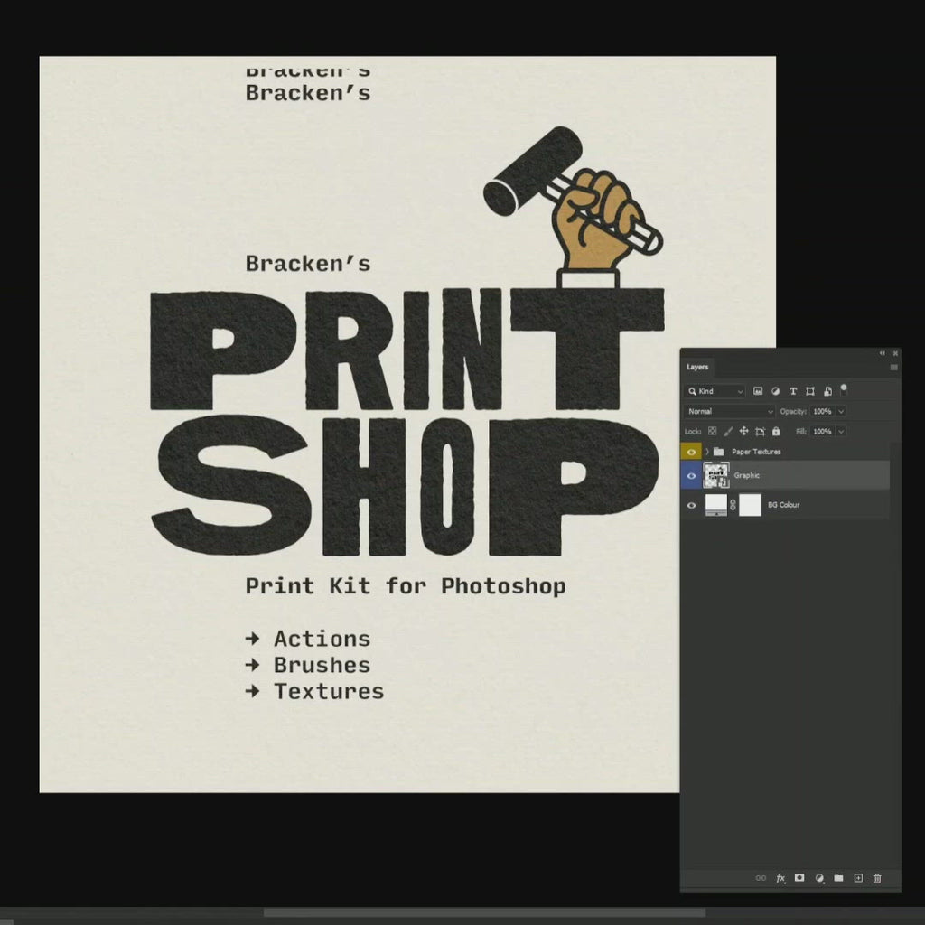Select the Layers panel tab

[697, 367]
